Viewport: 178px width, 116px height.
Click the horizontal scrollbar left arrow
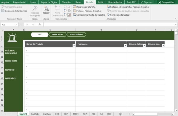(133, 114)
